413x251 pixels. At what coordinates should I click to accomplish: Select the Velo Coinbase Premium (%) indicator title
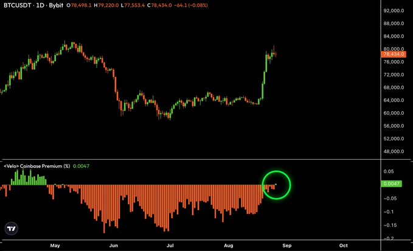37,166
